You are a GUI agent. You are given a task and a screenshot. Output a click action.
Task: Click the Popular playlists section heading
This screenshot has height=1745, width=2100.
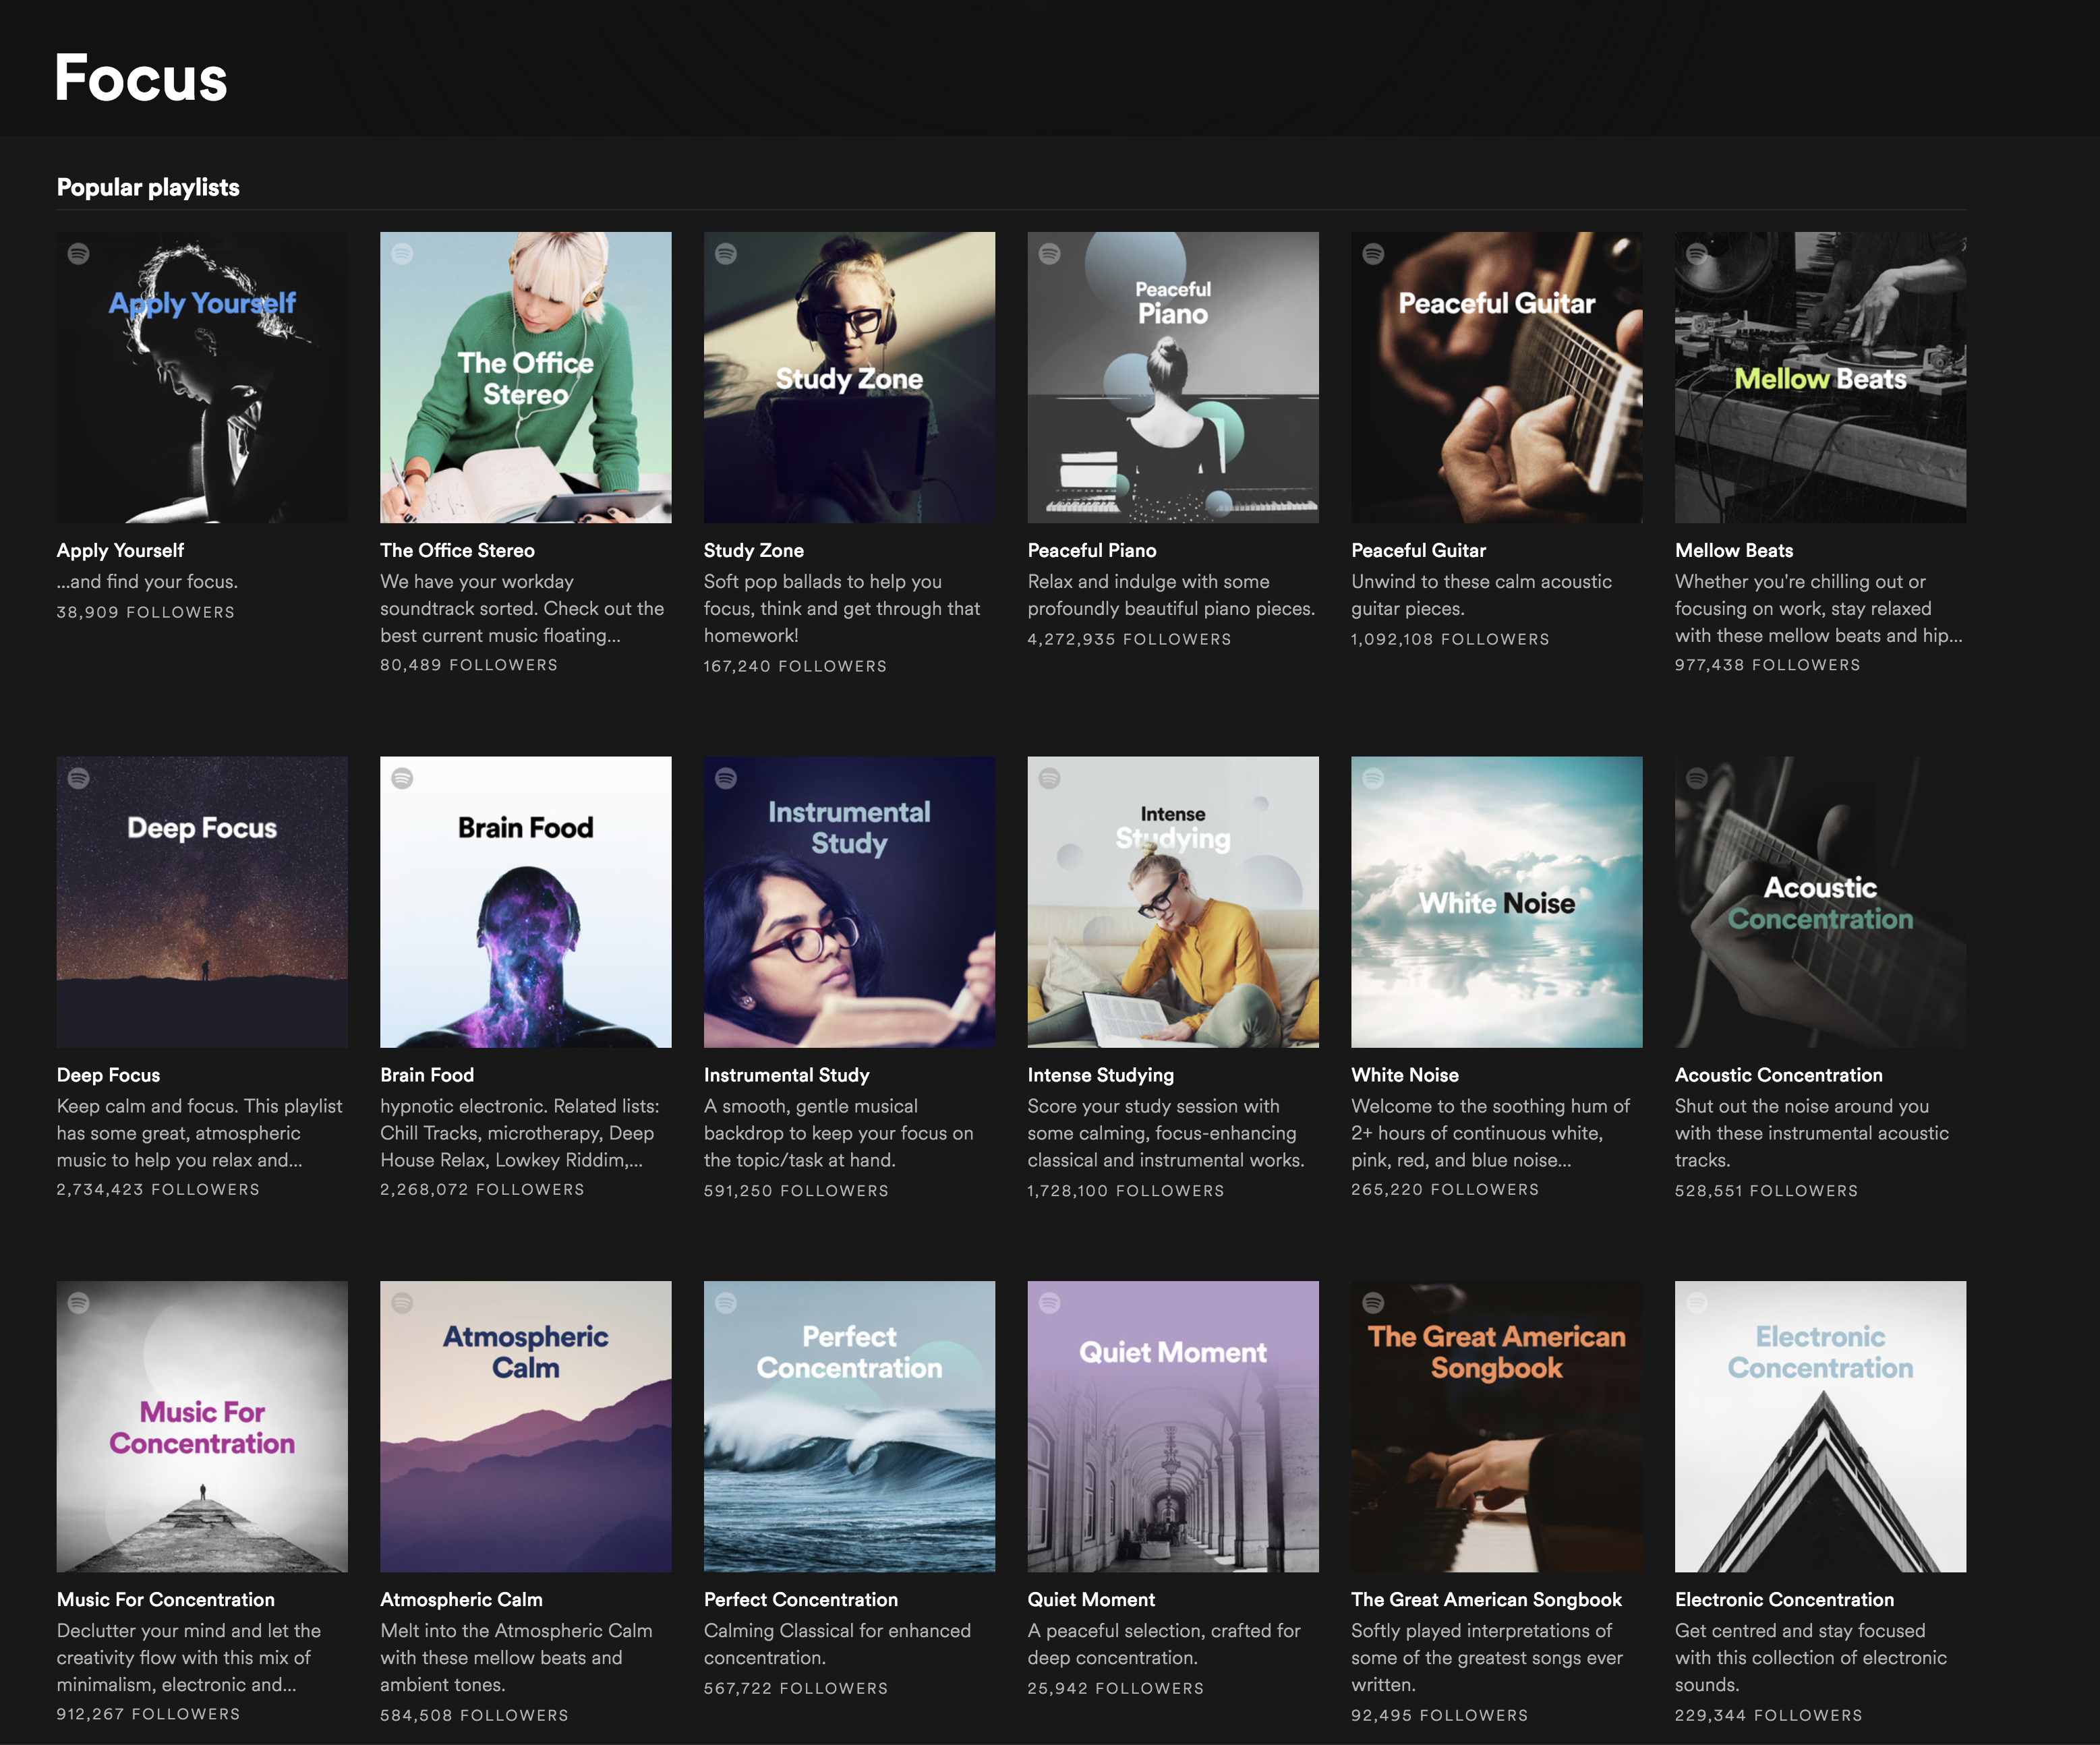point(148,187)
